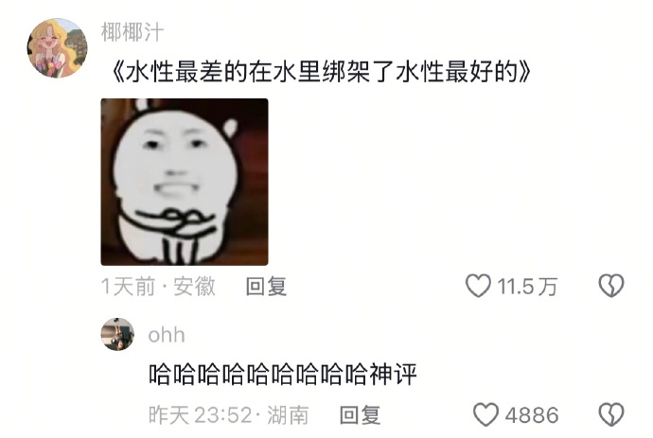The height and width of the screenshot is (438, 653).
Task: Reply to ohh via 回复
Action: coord(361,415)
